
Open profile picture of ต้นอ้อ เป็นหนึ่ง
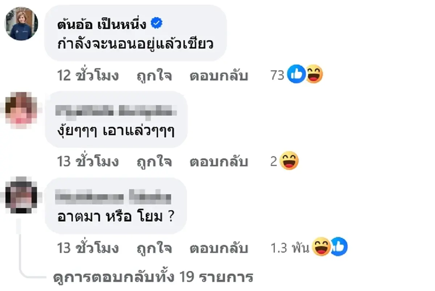(x=21, y=24)
